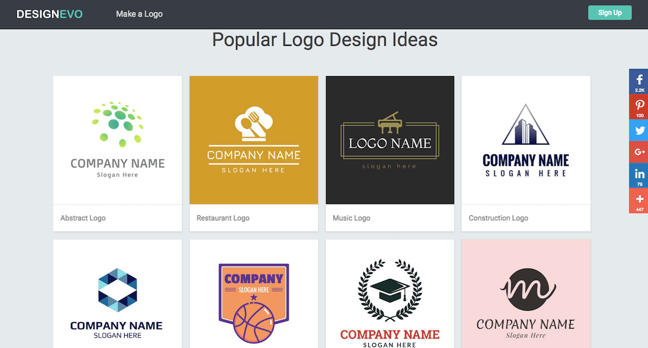Click the Music Logo caption
The width and height of the screenshot is (648, 348).
pyautogui.click(x=352, y=218)
